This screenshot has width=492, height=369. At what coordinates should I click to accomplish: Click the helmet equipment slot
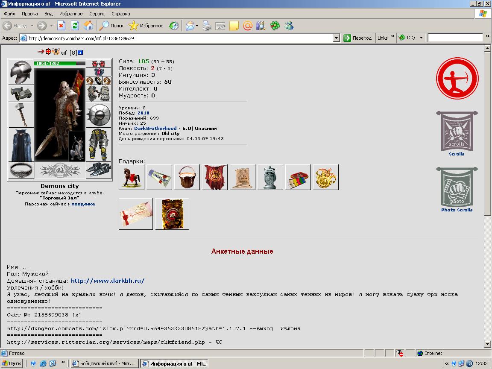21,72
